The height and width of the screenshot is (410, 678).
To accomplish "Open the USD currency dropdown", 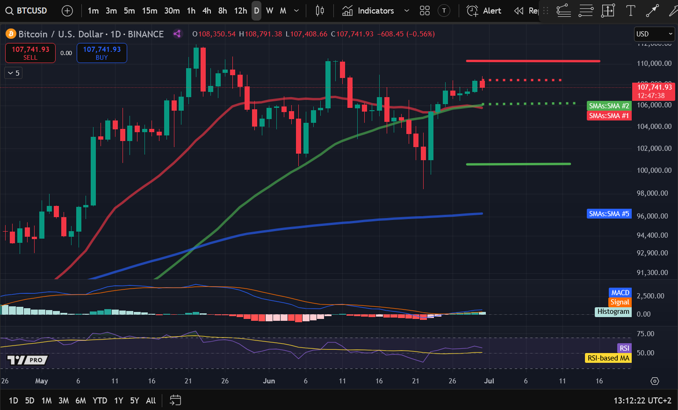I will coord(654,34).
